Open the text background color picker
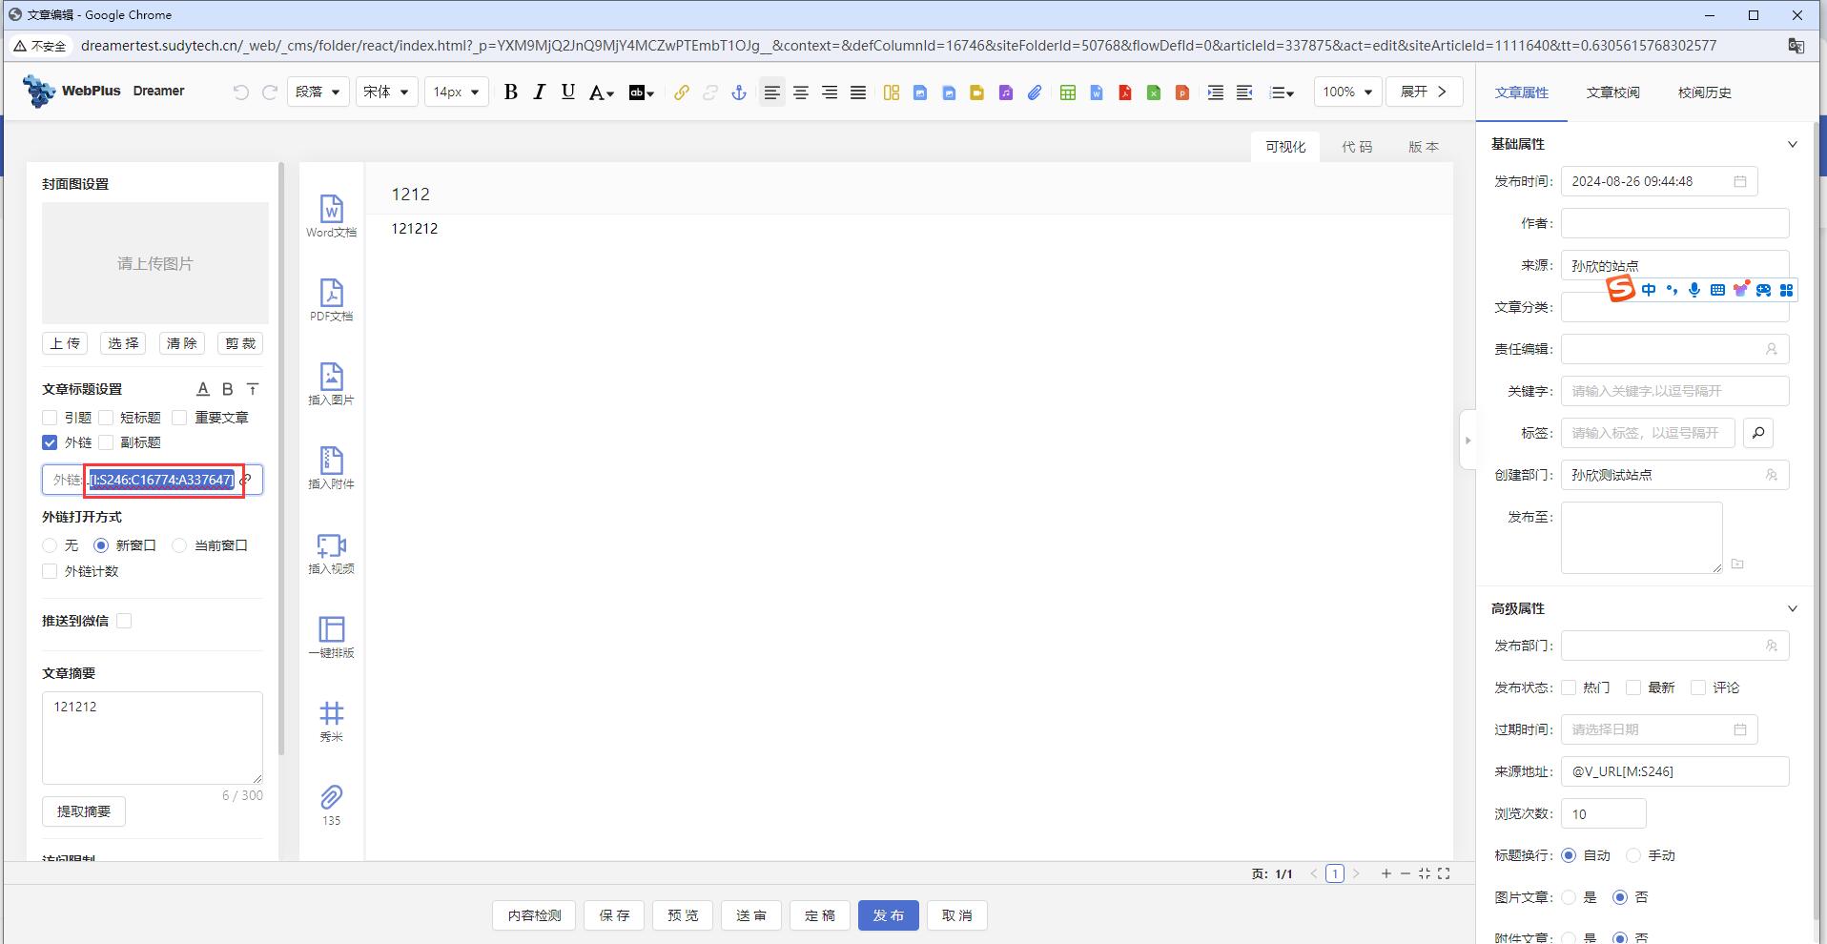Image resolution: width=1827 pixels, height=944 pixels. 641,92
